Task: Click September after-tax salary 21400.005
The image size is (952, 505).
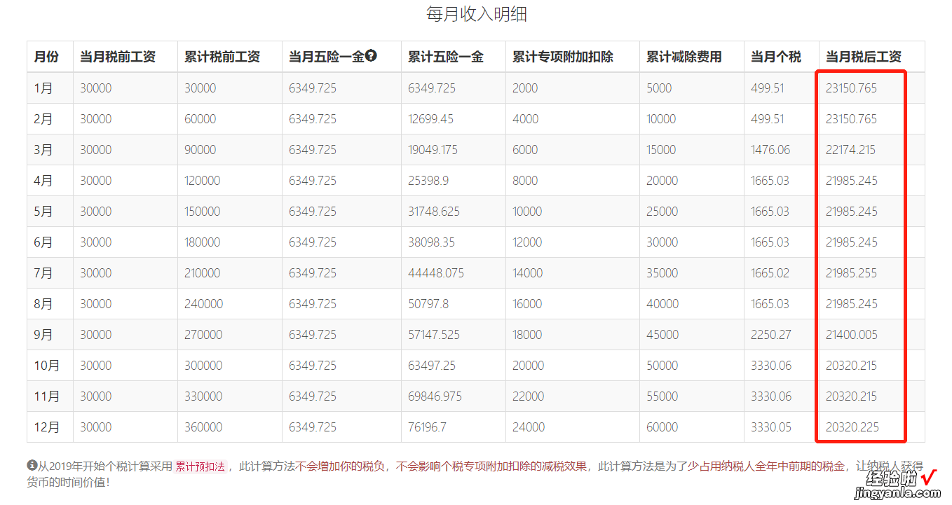Action: (x=851, y=335)
